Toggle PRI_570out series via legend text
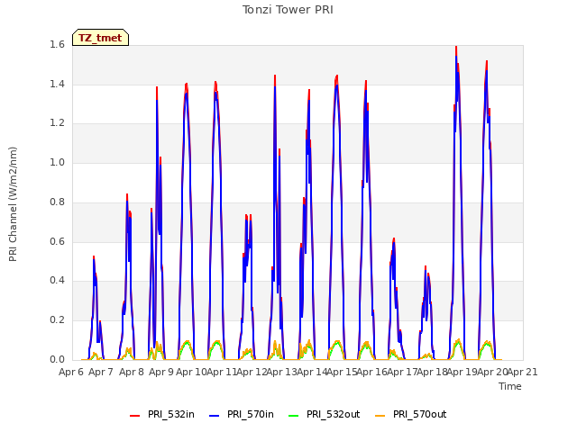Screen dimensions: 577x432 420,414
